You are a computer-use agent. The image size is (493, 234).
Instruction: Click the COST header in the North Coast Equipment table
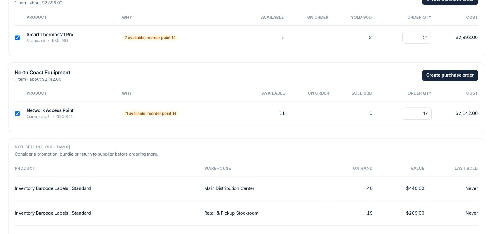point(472,93)
